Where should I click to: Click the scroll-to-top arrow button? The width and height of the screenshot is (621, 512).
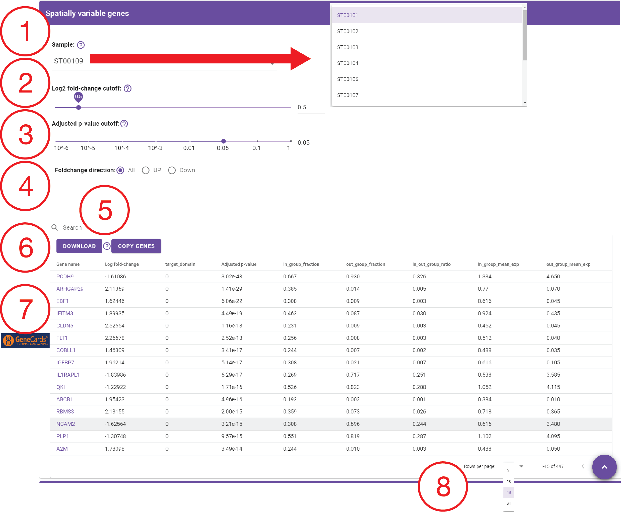click(604, 467)
